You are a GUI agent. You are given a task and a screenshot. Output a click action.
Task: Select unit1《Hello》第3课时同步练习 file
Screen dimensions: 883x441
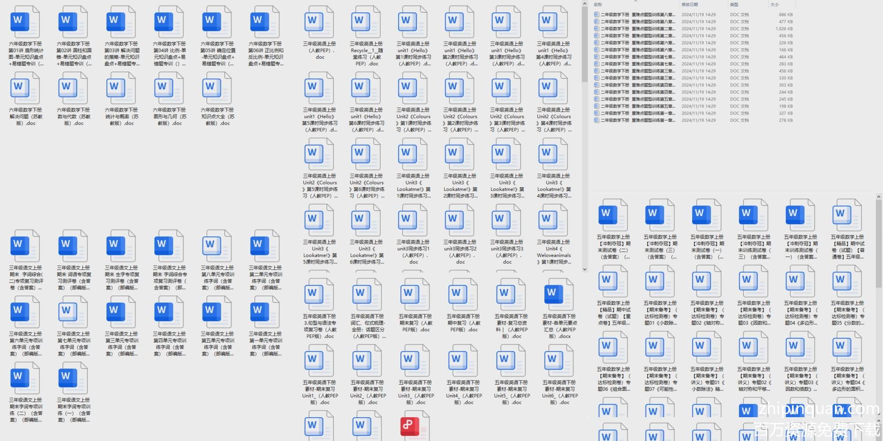coord(507,36)
